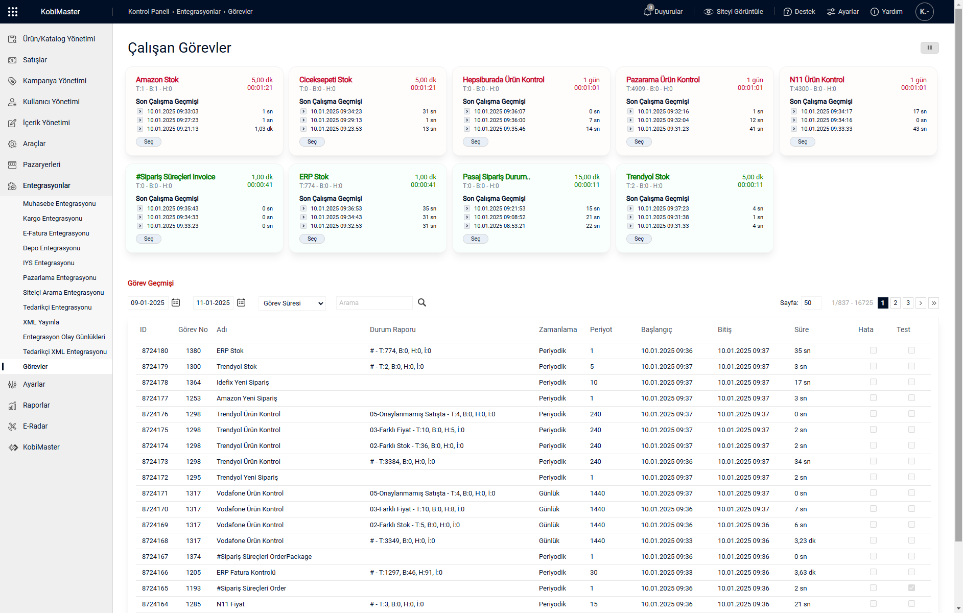Open Ayarlar in the top bar

pos(843,12)
